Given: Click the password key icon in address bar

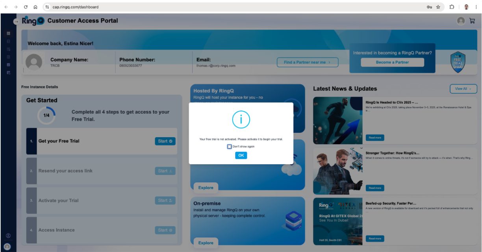Looking at the screenshot, I should tap(429, 7).
